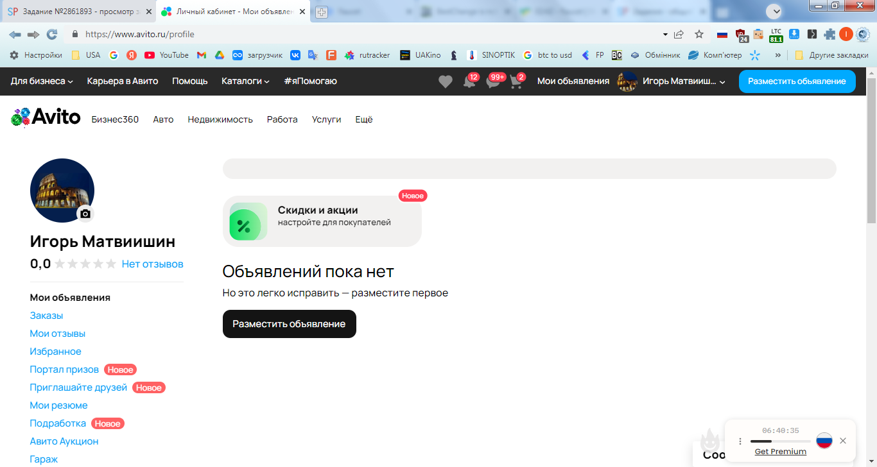Open the blue download extension icon

pos(794,34)
